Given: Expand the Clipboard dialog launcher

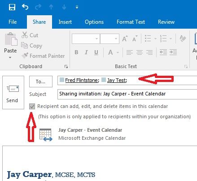Looking at the screenshot, I should [66, 66].
